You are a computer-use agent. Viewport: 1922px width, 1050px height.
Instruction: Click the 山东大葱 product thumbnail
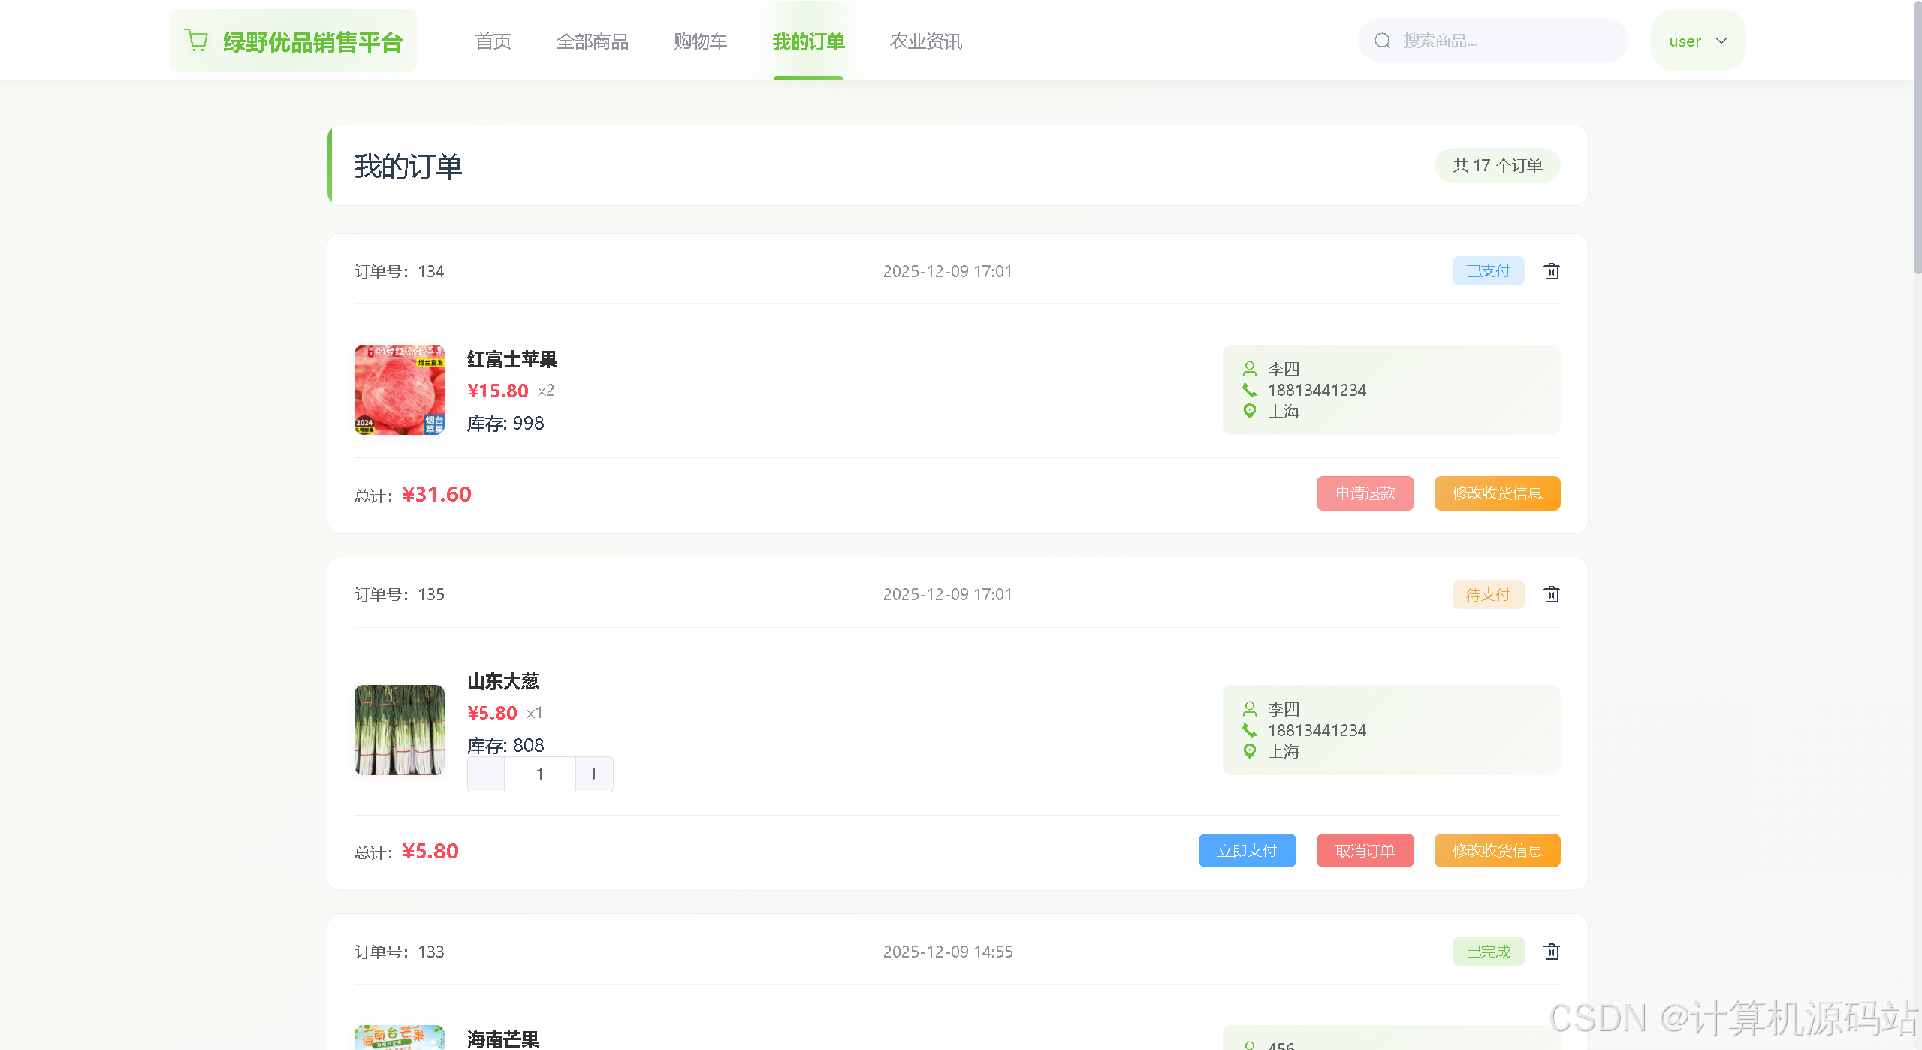tap(400, 730)
